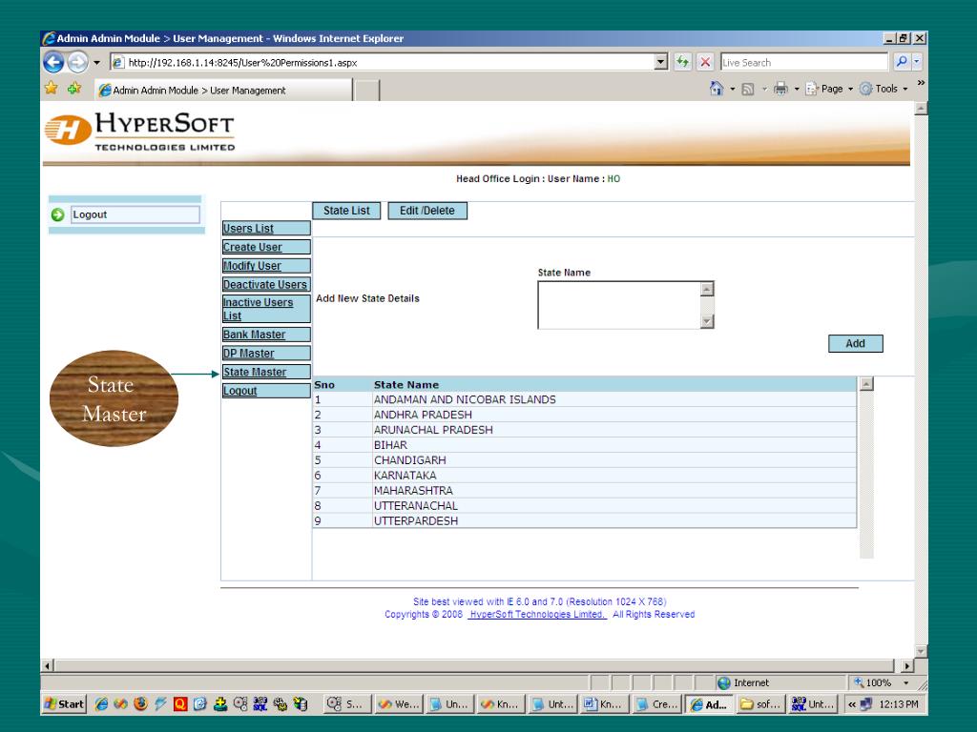Click the page horizontal scrollbar left arrow
Screen dimensions: 977x732
[x=48, y=666]
